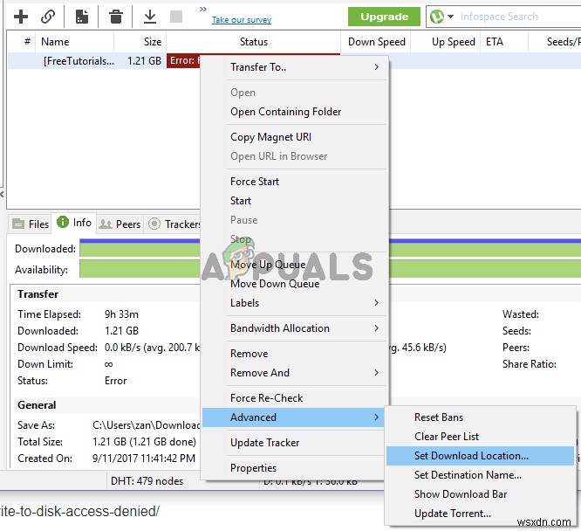Screen dimensions: 581x531
Task: Switch to the Info tab
Action: 74,223
